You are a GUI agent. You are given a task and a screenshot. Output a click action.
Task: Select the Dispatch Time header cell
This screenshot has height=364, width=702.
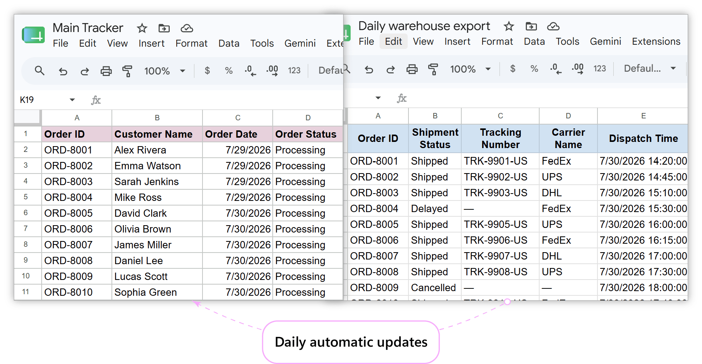tap(643, 138)
